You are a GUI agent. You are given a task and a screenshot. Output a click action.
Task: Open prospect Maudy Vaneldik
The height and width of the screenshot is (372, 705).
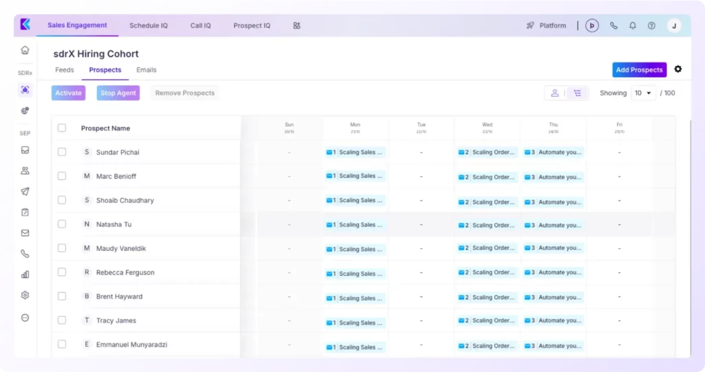tap(121, 248)
